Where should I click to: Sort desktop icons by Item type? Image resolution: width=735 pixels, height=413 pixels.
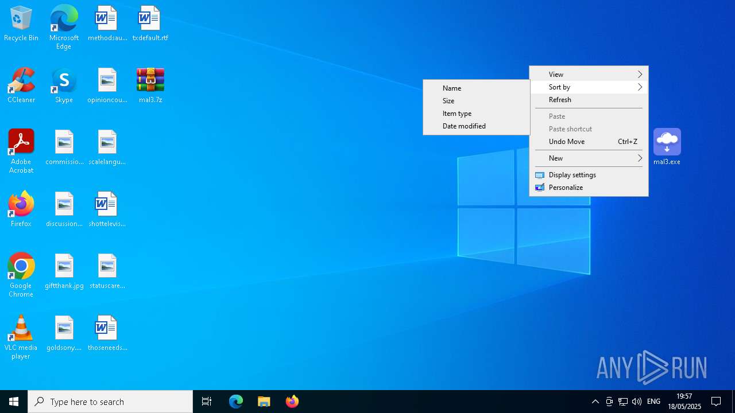pyautogui.click(x=476, y=114)
